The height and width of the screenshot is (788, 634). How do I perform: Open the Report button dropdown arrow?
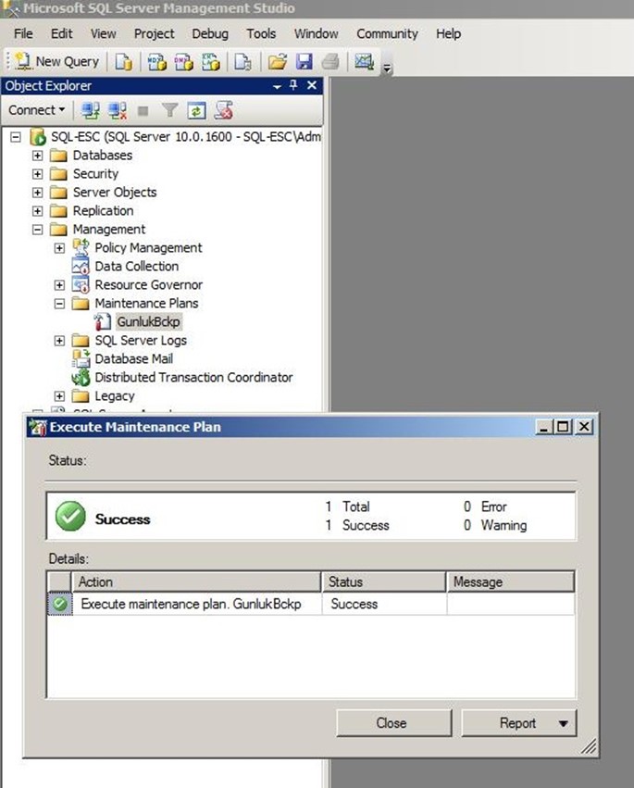pos(564,724)
